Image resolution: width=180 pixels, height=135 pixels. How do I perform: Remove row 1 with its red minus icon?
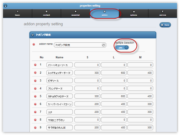pos(35,65)
